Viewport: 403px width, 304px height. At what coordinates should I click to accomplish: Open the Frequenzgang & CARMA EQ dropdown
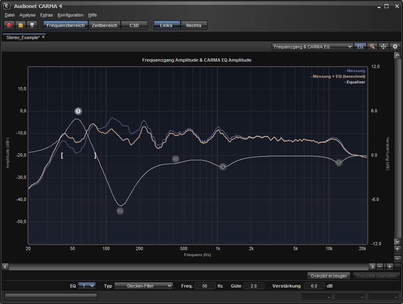[312, 46]
